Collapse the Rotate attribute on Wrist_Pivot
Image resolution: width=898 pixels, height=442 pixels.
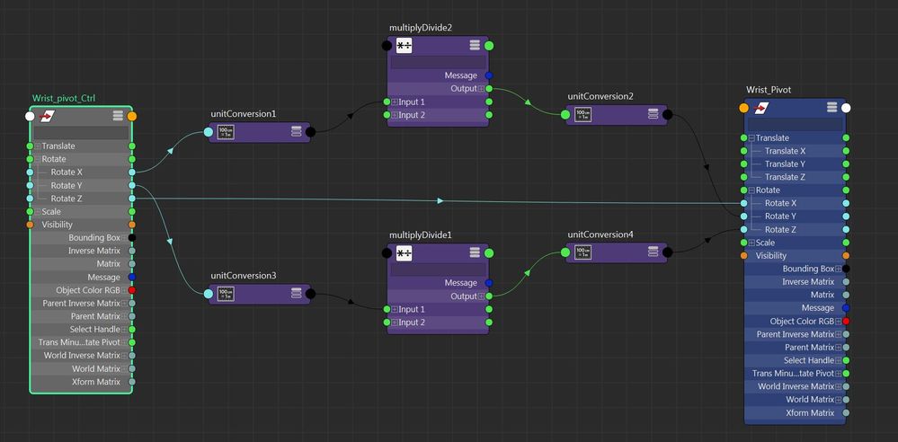click(752, 190)
